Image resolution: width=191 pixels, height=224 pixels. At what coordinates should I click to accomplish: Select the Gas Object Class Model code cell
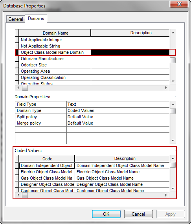[x=47, y=178]
